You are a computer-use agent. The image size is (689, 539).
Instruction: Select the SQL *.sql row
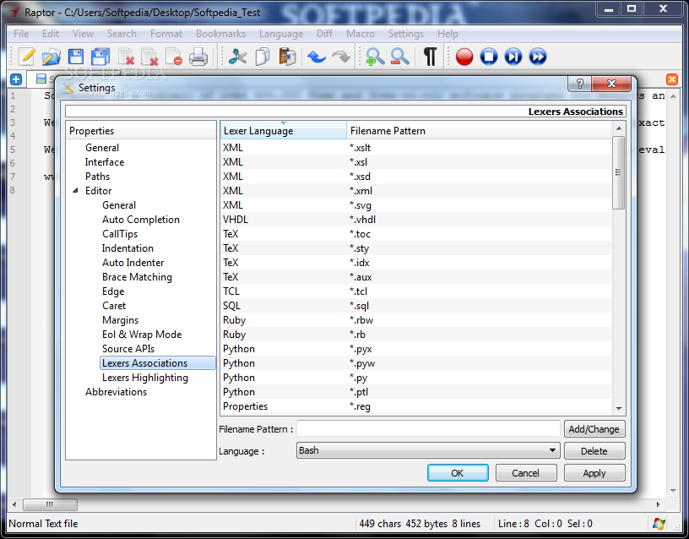point(415,306)
